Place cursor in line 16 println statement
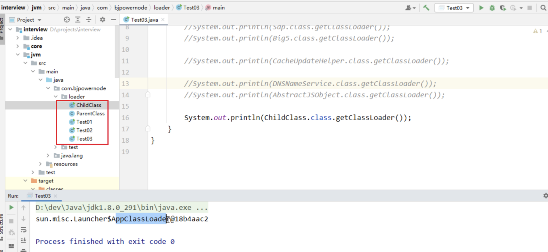 point(297,117)
